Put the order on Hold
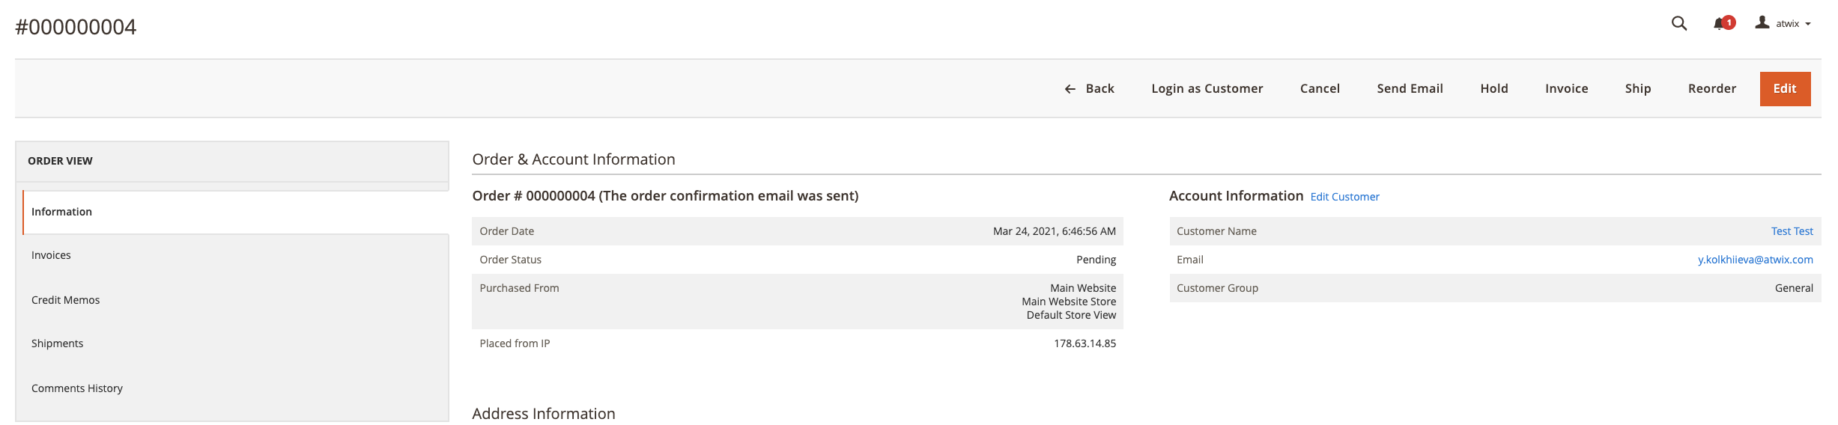Screen dimensions: 1838x425 [1493, 88]
